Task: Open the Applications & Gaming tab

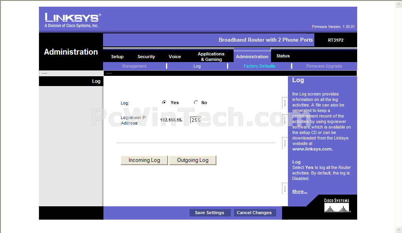Action: [211, 57]
